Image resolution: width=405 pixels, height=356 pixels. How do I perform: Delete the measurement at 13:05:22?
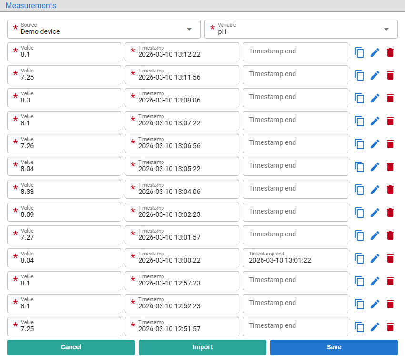pos(390,167)
